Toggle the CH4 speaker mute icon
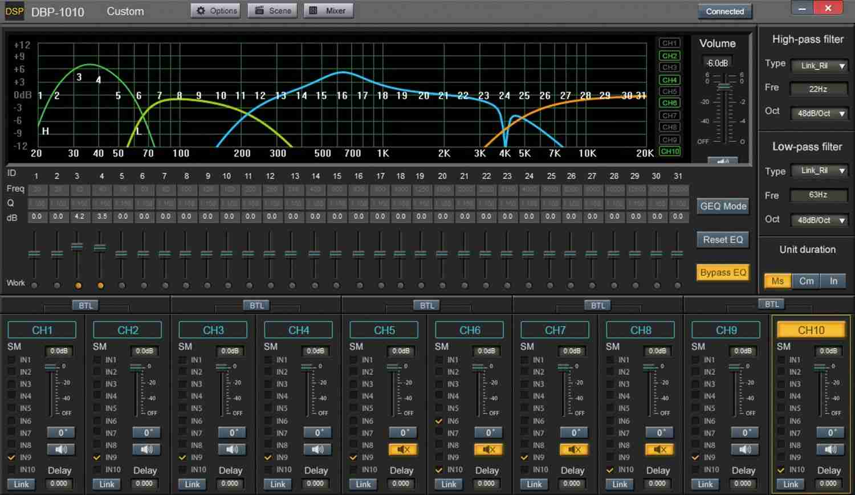The width and height of the screenshot is (855, 495). 317,449
